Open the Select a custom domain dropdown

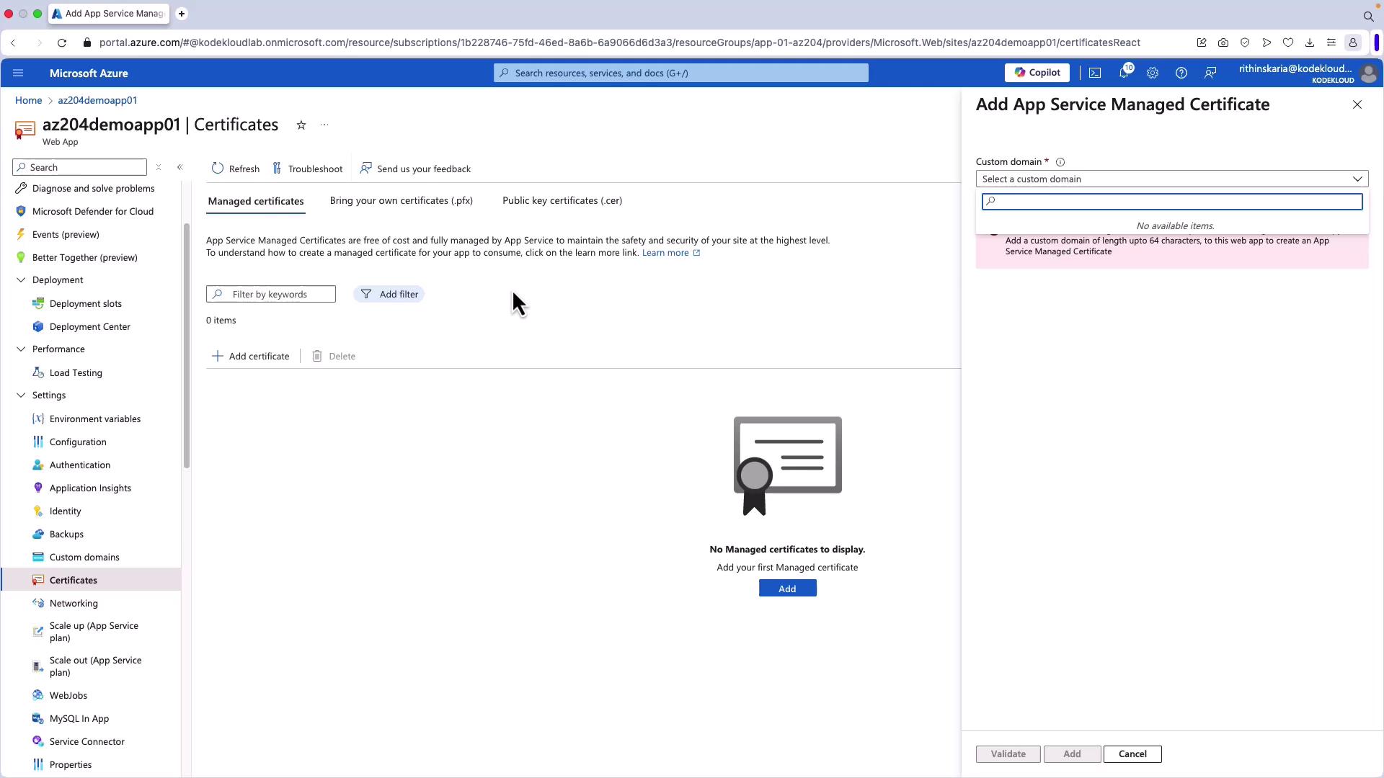click(x=1171, y=179)
